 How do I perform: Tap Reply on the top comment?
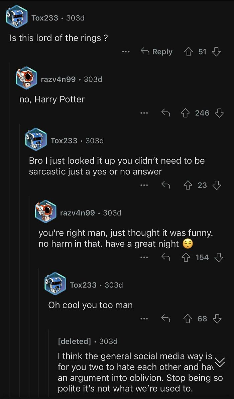pos(162,51)
